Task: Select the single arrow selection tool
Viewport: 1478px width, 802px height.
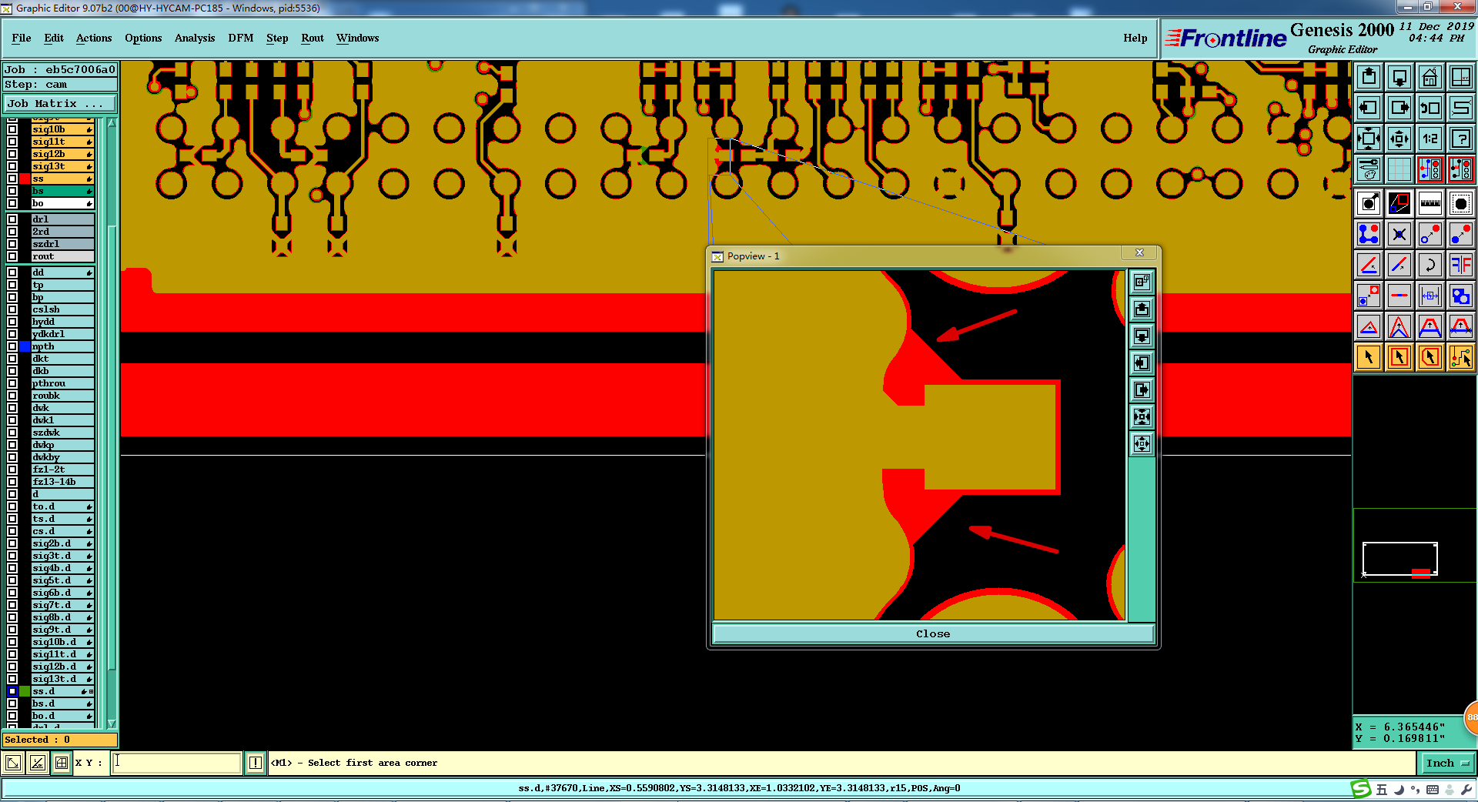Action: pyautogui.click(x=1369, y=357)
